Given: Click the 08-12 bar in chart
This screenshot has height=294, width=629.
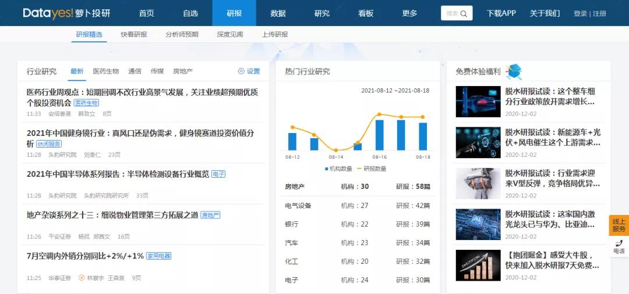Looking at the screenshot, I should (x=292, y=142).
